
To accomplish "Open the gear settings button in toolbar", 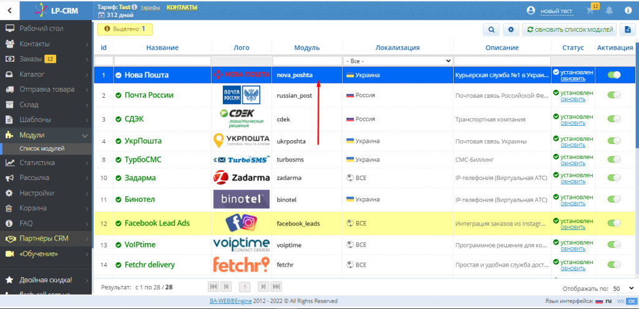I will pos(511,30).
